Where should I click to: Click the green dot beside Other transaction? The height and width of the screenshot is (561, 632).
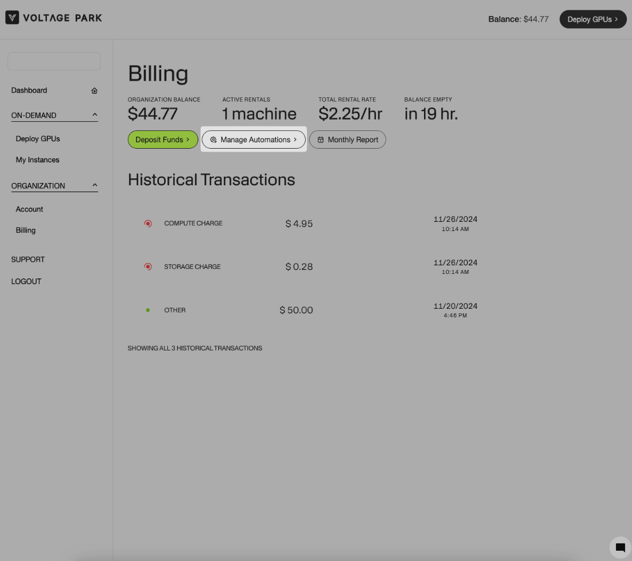148,310
